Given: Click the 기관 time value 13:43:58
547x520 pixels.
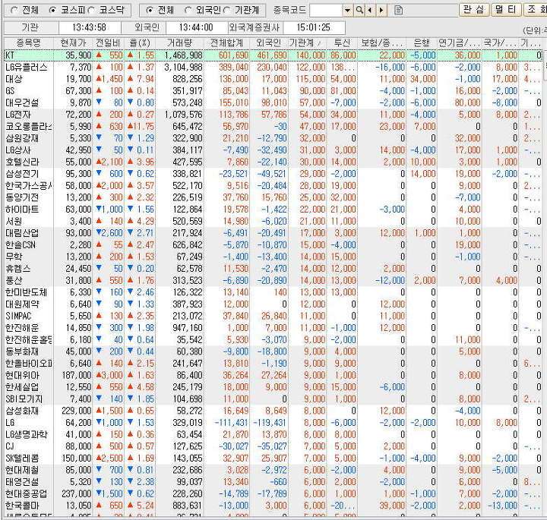Looking at the screenshot, I should tap(90, 27).
